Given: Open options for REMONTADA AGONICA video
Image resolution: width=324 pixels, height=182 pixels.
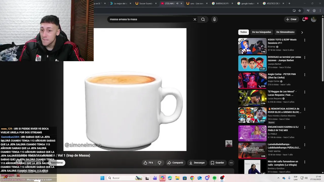Looking at the screenshot, I should pyautogui.click(x=305, y=109).
